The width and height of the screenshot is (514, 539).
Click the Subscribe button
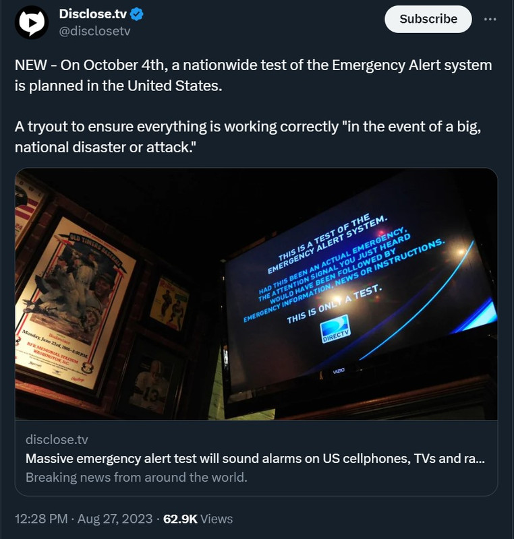[428, 19]
